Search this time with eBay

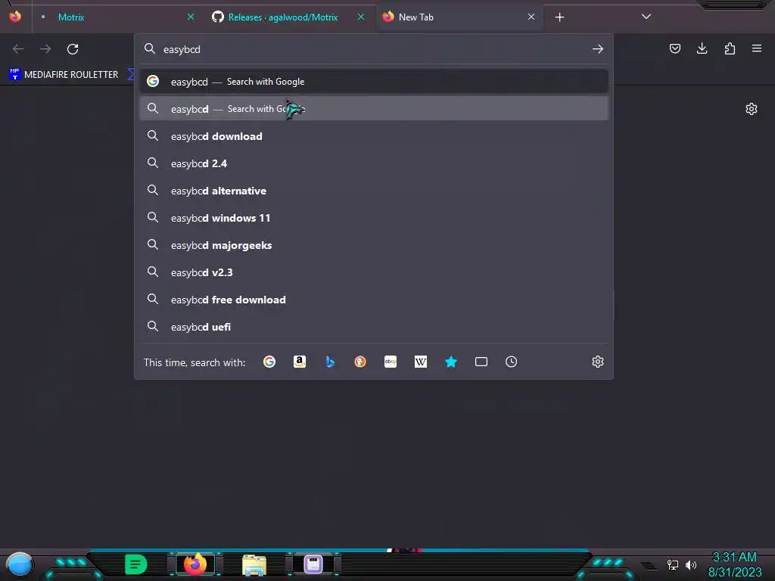click(x=391, y=362)
